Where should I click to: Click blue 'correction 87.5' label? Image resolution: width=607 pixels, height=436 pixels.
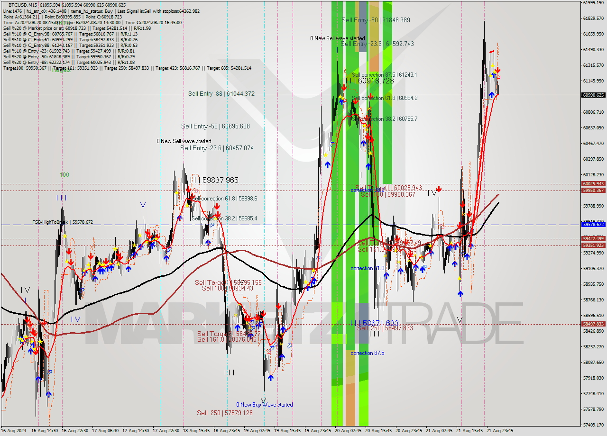pos(368,353)
